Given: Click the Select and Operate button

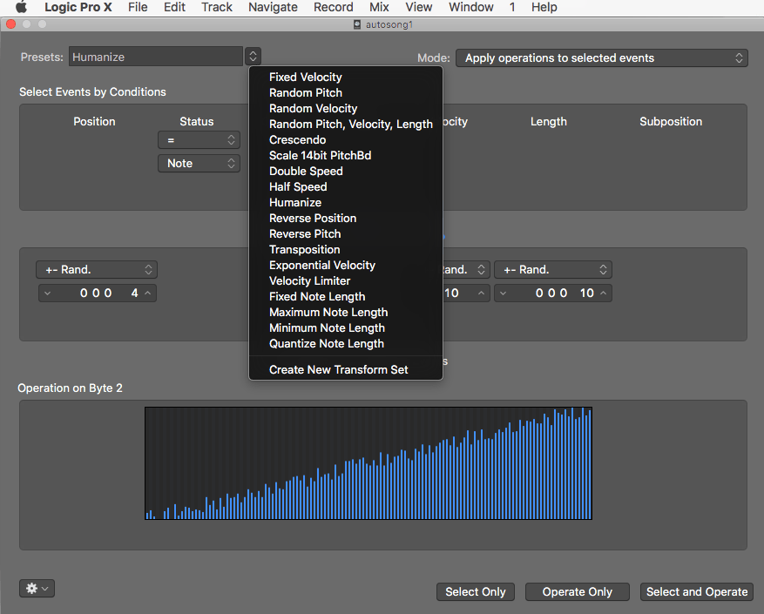Looking at the screenshot, I should pyautogui.click(x=697, y=591).
